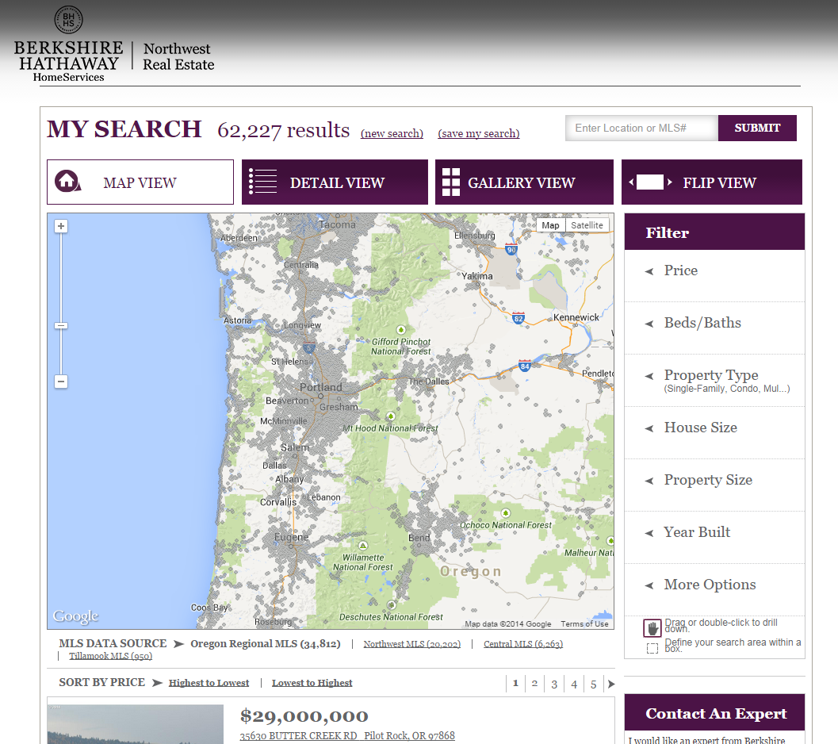Expand the Price filter
The width and height of the screenshot is (838, 744).
(714, 275)
